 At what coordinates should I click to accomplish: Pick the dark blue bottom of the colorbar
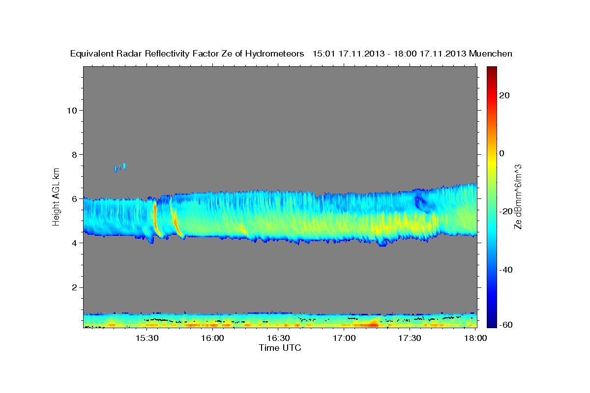click(491, 323)
